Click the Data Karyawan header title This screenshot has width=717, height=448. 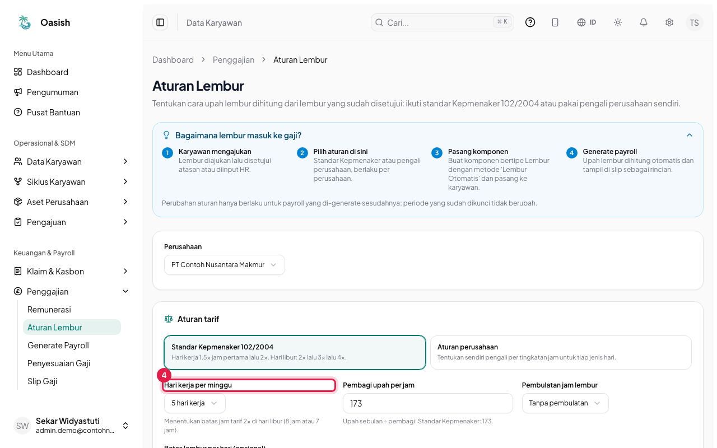(x=214, y=23)
